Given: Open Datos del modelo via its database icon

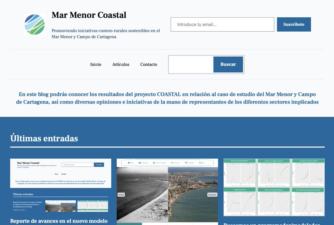Looking at the screenshot, I should point(153,163).
